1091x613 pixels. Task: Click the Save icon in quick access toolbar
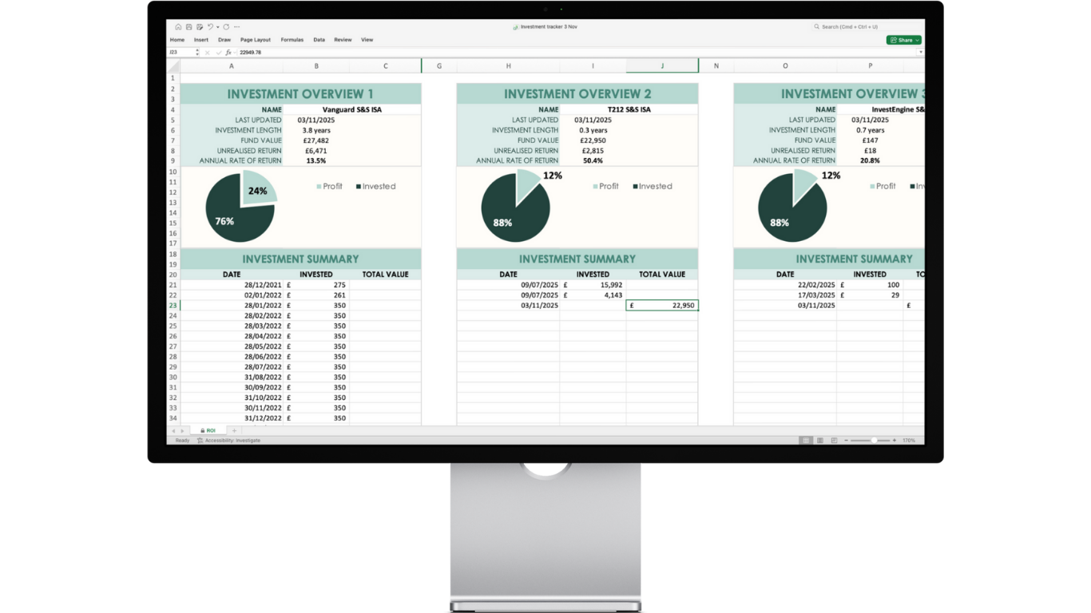(x=189, y=27)
